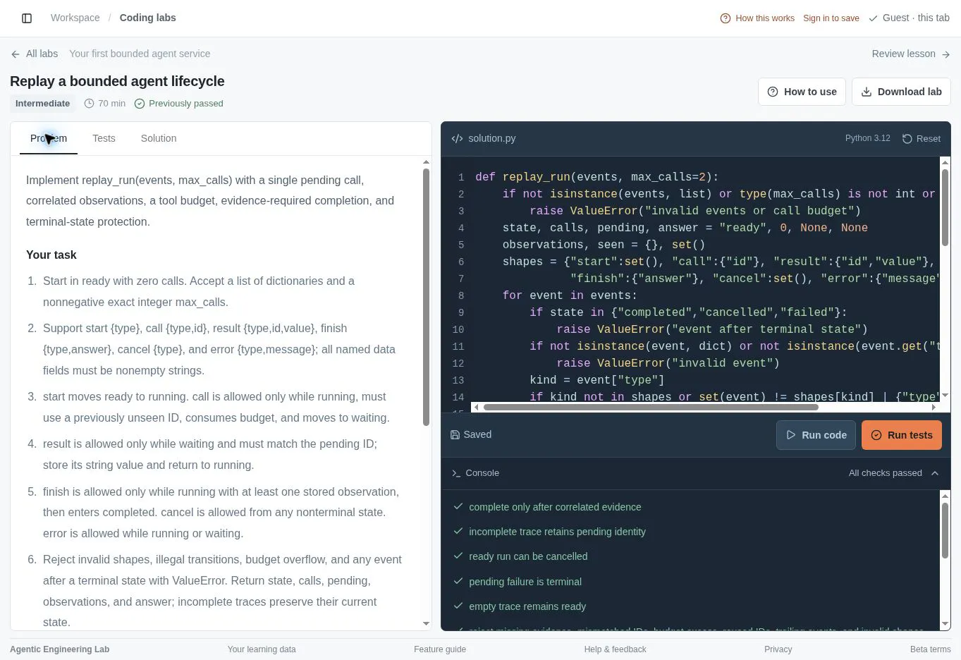Open Help & feedback footer link
Viewport: 961px width, 660px height.
[615, 649]
